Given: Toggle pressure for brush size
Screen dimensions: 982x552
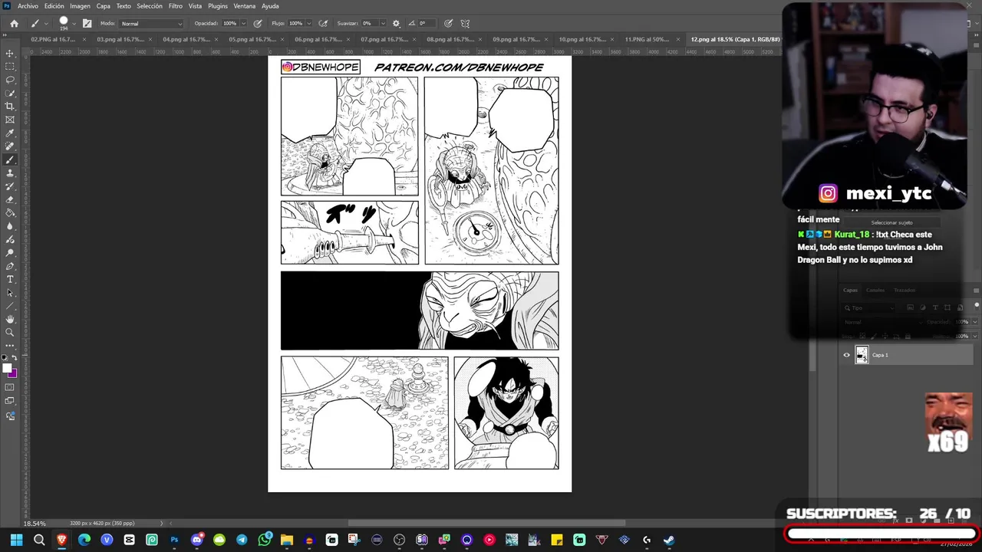Looking at the screenshot, I should (x=448, y=24).
